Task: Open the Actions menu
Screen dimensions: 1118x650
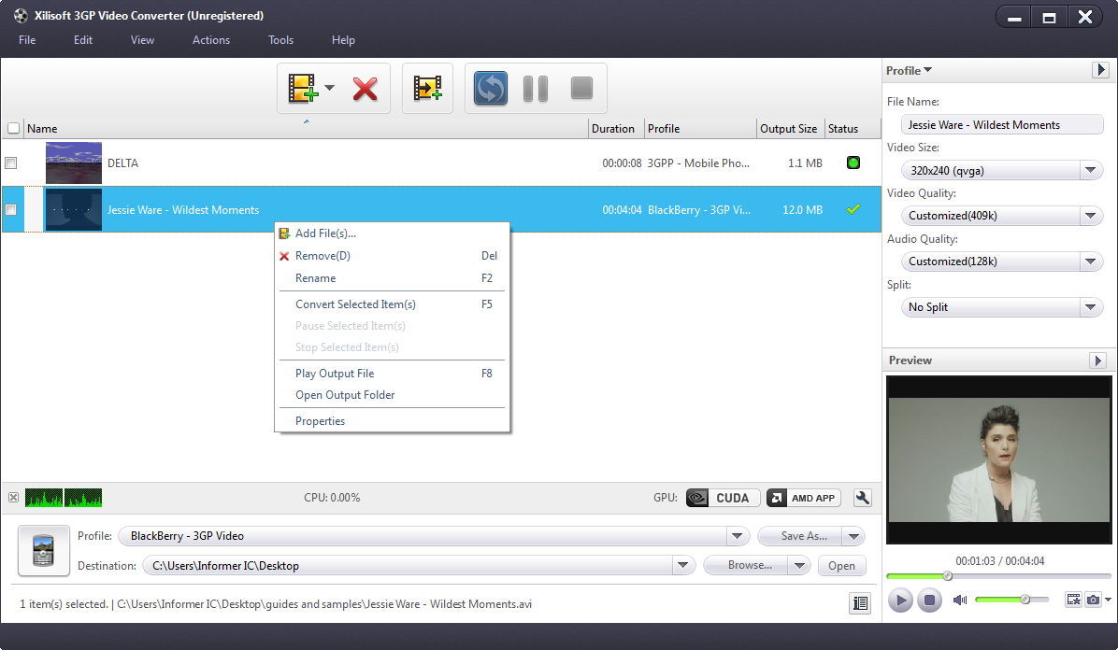Action: 210,40
